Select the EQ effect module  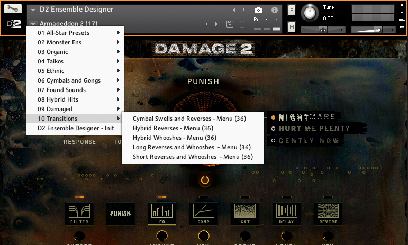162,213
